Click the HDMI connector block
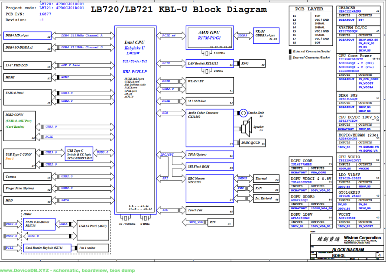 [x=27, y=77]
